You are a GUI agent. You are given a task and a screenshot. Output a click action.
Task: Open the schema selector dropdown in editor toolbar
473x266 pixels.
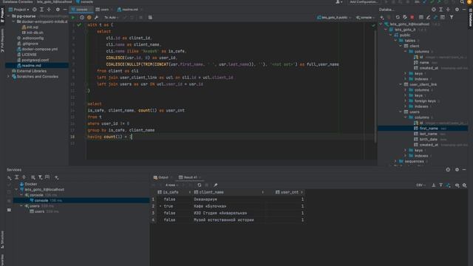click(334, 18)
